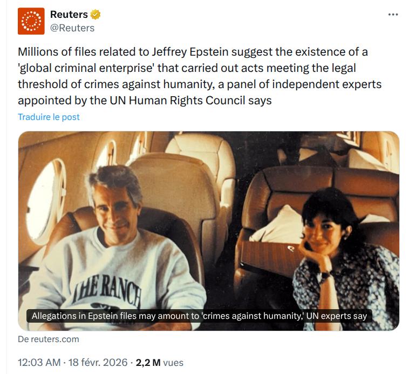
Task: Open the three-dot more options menu
Action: (x=393, y=15)
